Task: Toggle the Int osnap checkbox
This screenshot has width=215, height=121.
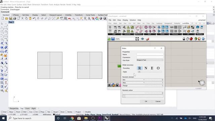Action: tap(34, 112)
